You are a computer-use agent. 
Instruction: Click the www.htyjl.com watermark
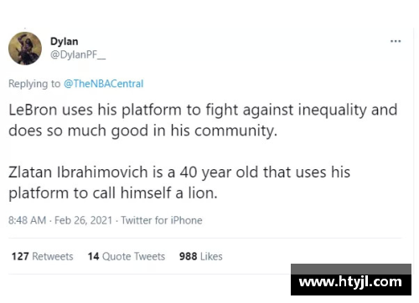pos(350,282)
